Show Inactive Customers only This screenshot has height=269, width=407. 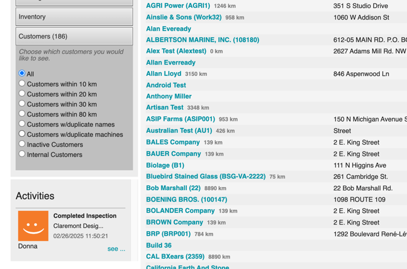(22, 144)
